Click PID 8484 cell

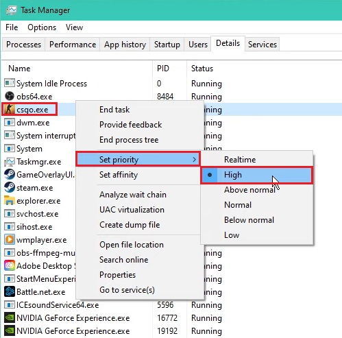[165, 97]
